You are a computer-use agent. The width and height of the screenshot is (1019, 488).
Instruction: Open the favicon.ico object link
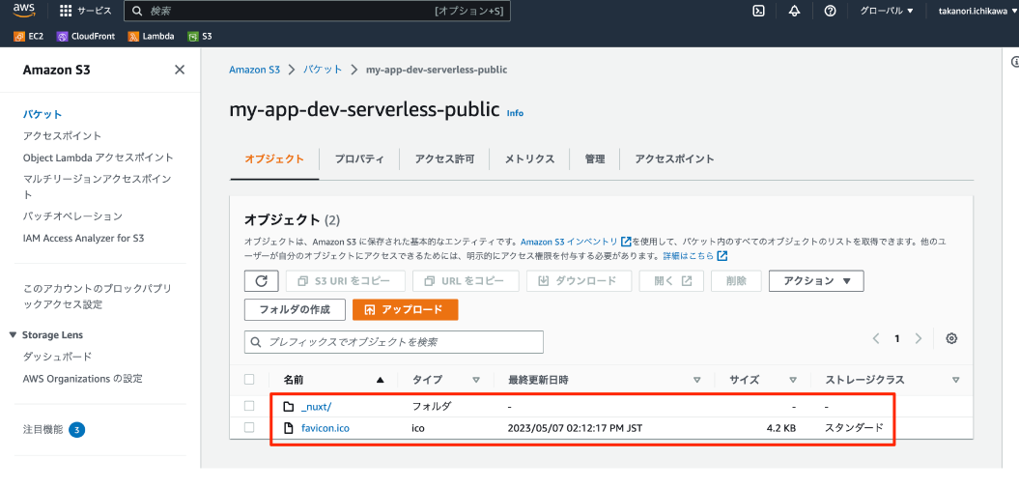coord(326,427)
